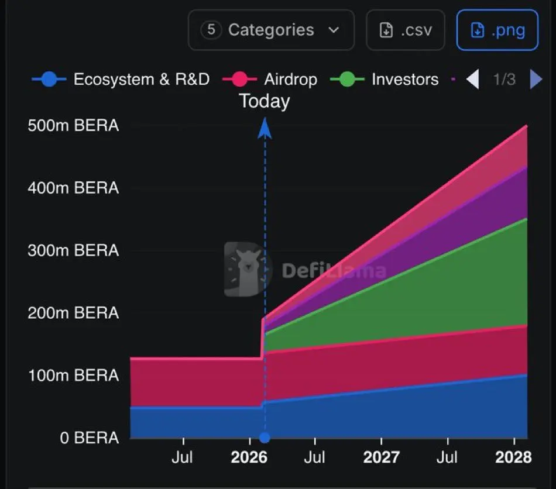Screen dimensions: 556x489
Task: Click the 1/3 legend page indicator
Action: click(x=504, y=79)
